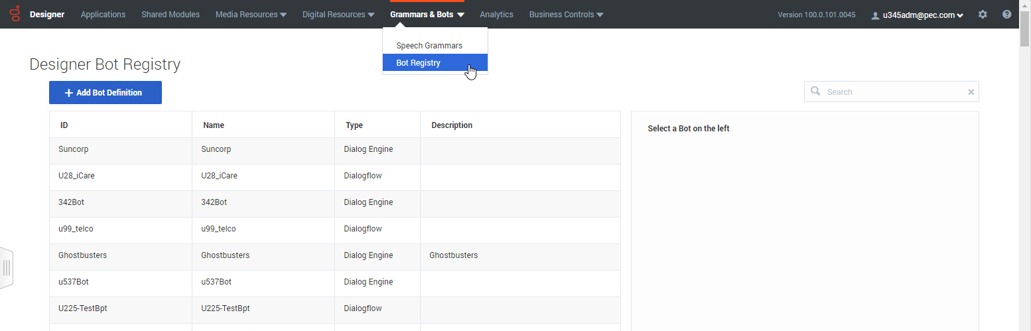Viewport: 1031px width, 331px height.
Task: Click Dialog Engine type for 342Bot
Action: 368,202
